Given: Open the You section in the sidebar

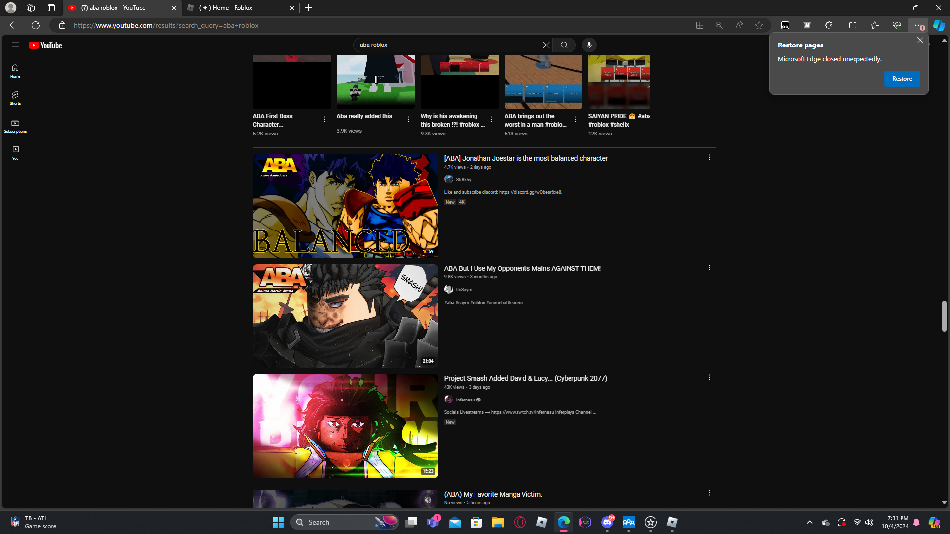Looking at the screenshot, I should (x=15, y=153).
